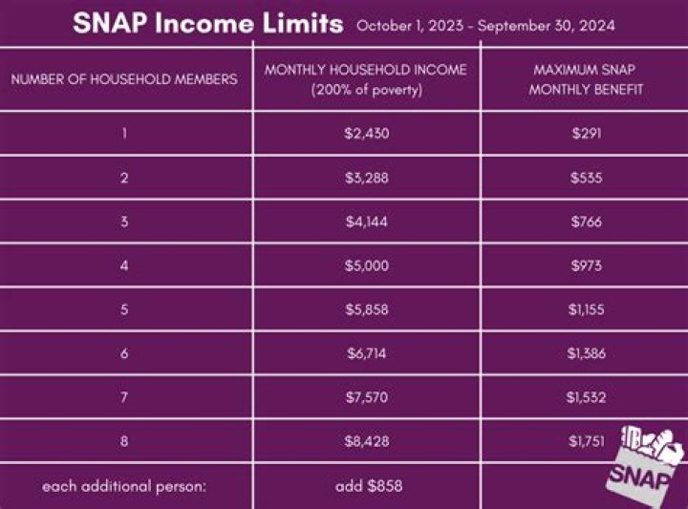Click the $291 benefit amount

(x=585, y=134)
